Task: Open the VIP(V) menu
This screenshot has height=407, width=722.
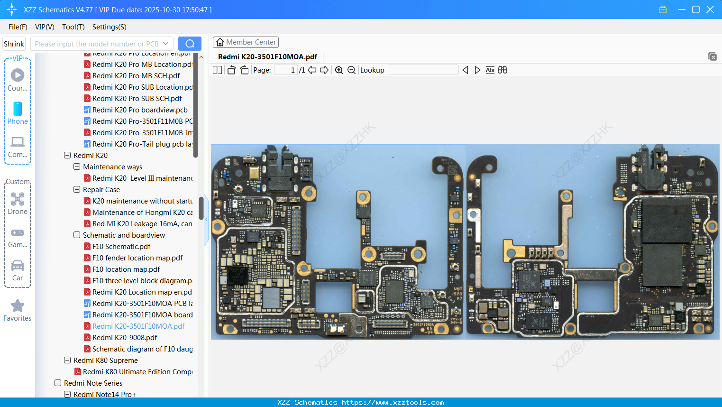Action: click(45, 27)
